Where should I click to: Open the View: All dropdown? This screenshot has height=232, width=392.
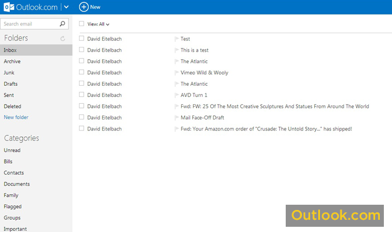98,24
